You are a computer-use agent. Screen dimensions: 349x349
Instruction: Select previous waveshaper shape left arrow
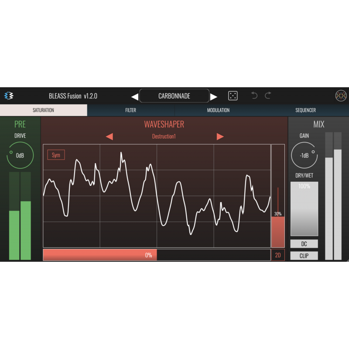coord(109,137)
